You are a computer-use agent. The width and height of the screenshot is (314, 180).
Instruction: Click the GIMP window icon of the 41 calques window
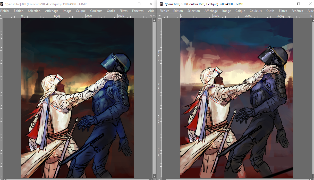(2, 4)
